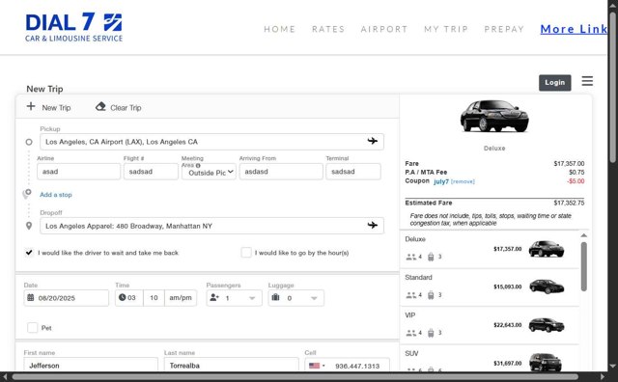Check the go by the hour(s) option
This screenshot has height=382, width=618.
click(246, 253)
